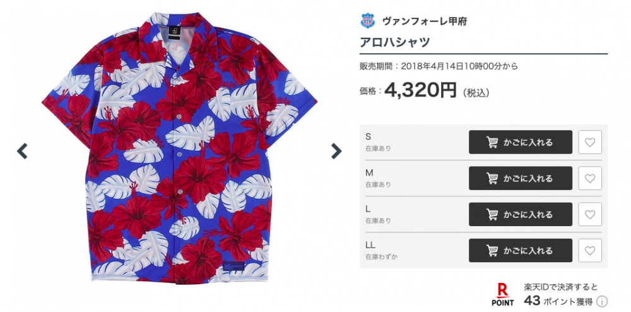Image resolution: width=631 pixels, height=312 pixels.
Task: Show the previous product image
Action: tap(22, 152)
